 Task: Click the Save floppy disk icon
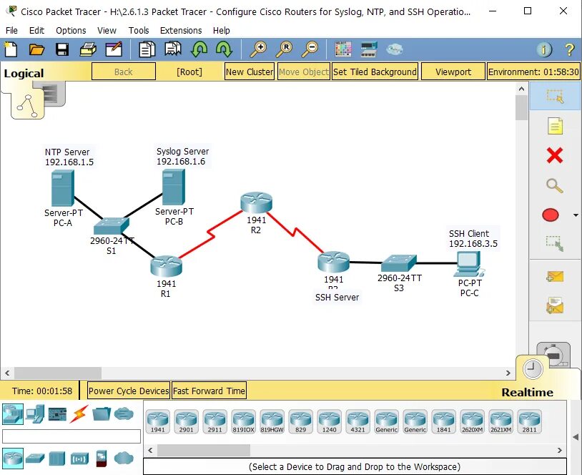tap(62, 49)
